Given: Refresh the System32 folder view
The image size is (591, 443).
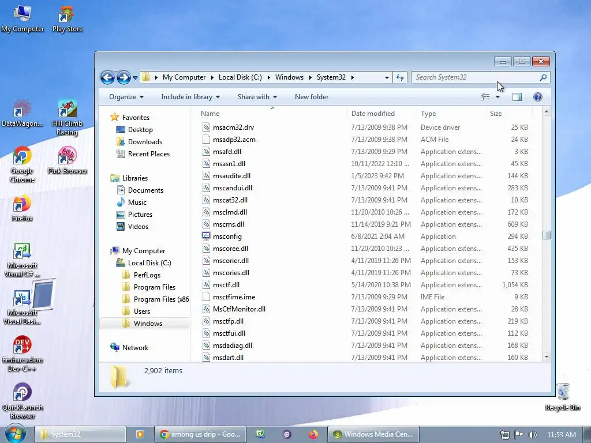Looking at the screenshot, I should pos(400,78).
